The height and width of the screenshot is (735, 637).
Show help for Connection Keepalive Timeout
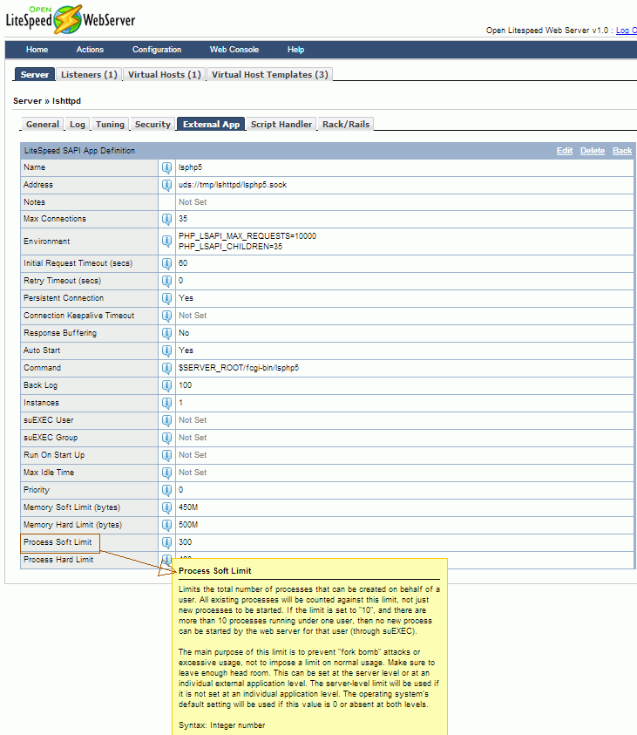point(166,316)
